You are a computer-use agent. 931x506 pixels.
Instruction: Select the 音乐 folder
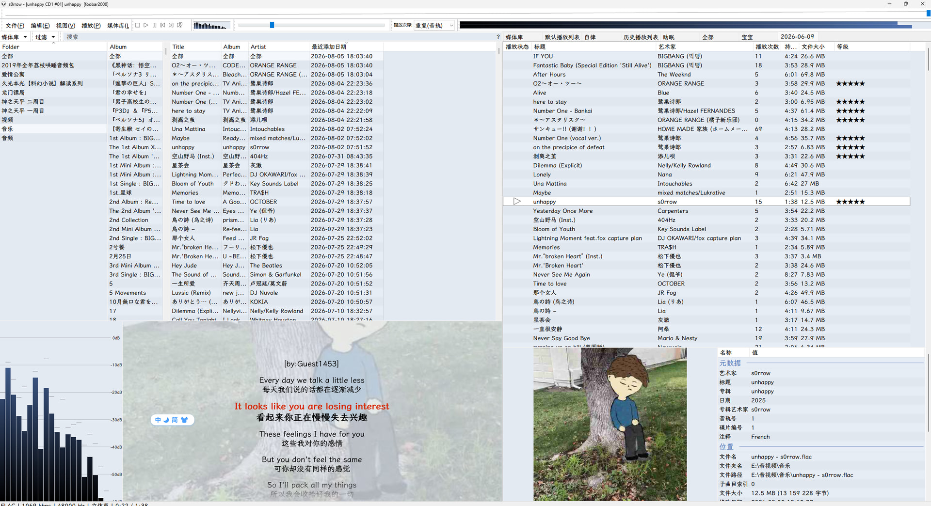point(53,129)
